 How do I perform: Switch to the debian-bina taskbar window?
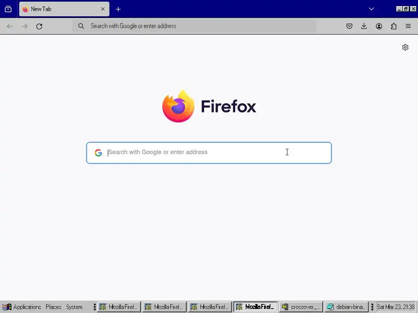click(x=347, y=307)
